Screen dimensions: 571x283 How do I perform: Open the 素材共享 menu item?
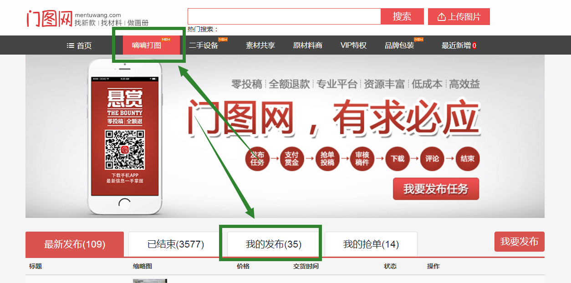tap(260, 45)
